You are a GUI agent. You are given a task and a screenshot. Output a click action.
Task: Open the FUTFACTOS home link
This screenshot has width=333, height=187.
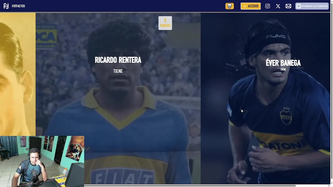pyautogui.click(x=18, y=6)
